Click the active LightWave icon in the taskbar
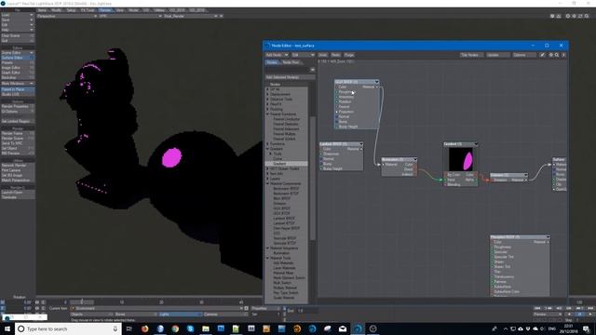Image resolution: width=596 pixels, height=335 pixels. click(358, 328)
